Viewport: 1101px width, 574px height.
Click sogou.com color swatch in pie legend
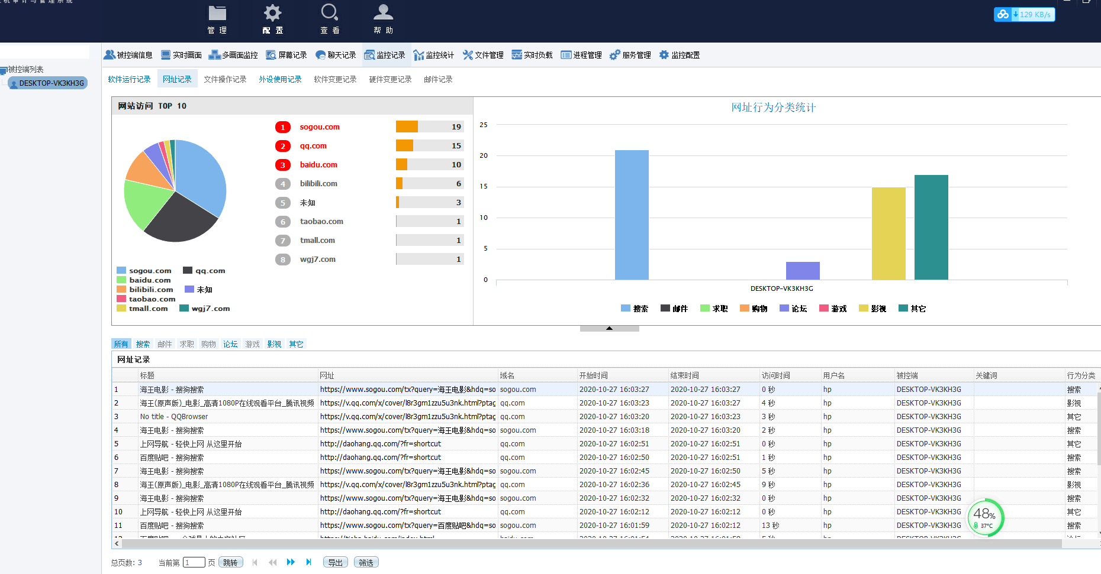121,271
